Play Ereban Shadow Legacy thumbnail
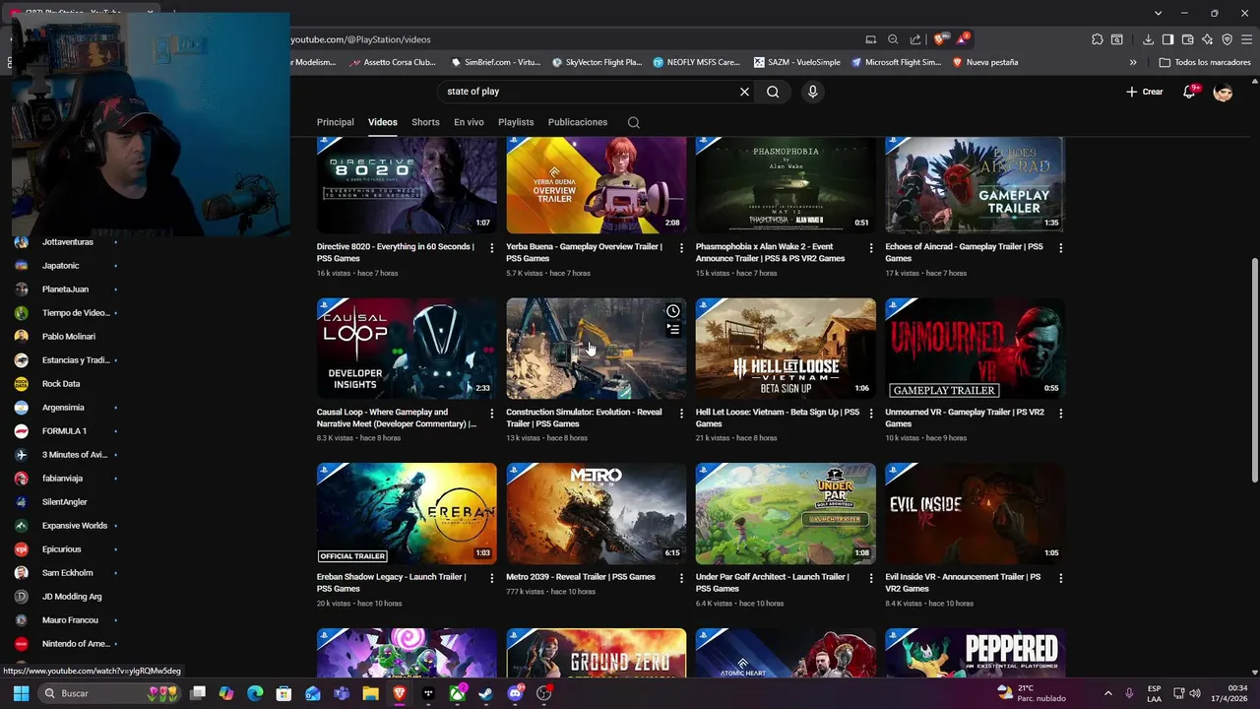This screenshot has height=709, width=1260. coord(407,513)
